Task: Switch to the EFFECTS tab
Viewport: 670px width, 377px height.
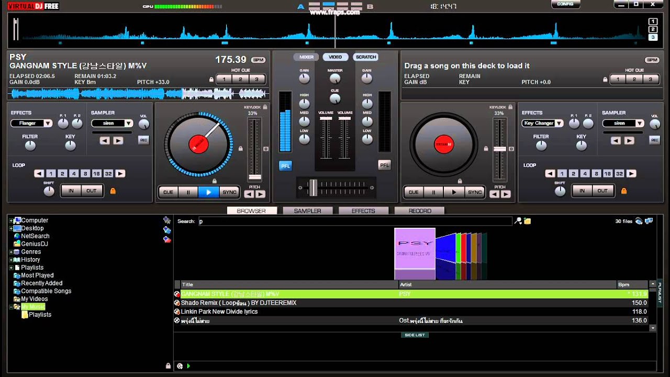Action: click(363, 211)
